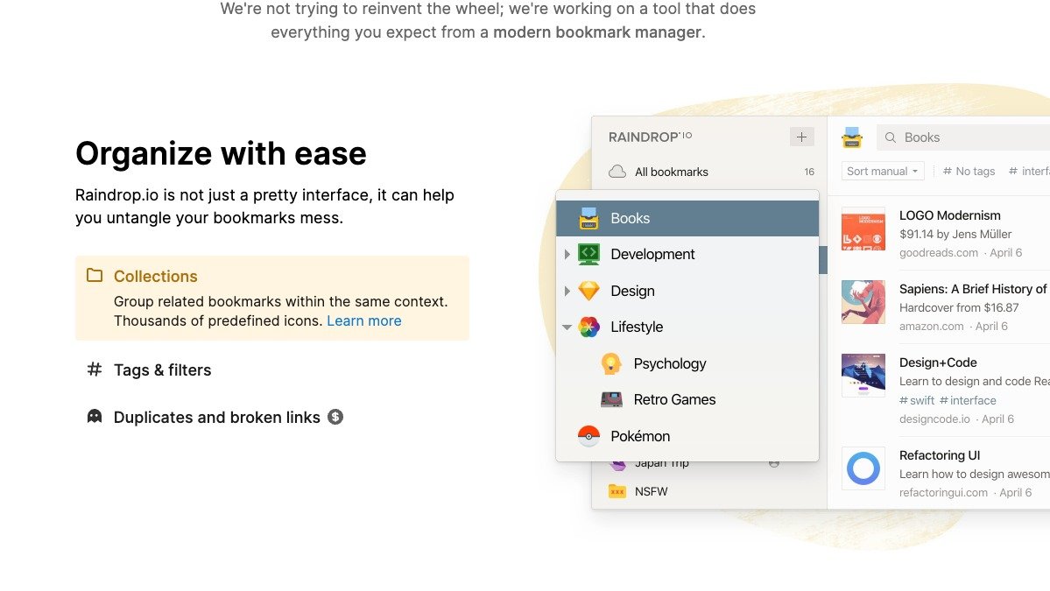Click the Retro Games console icon
The width and height of the screenshot is (1050, 591).
(x=611, y=399)
